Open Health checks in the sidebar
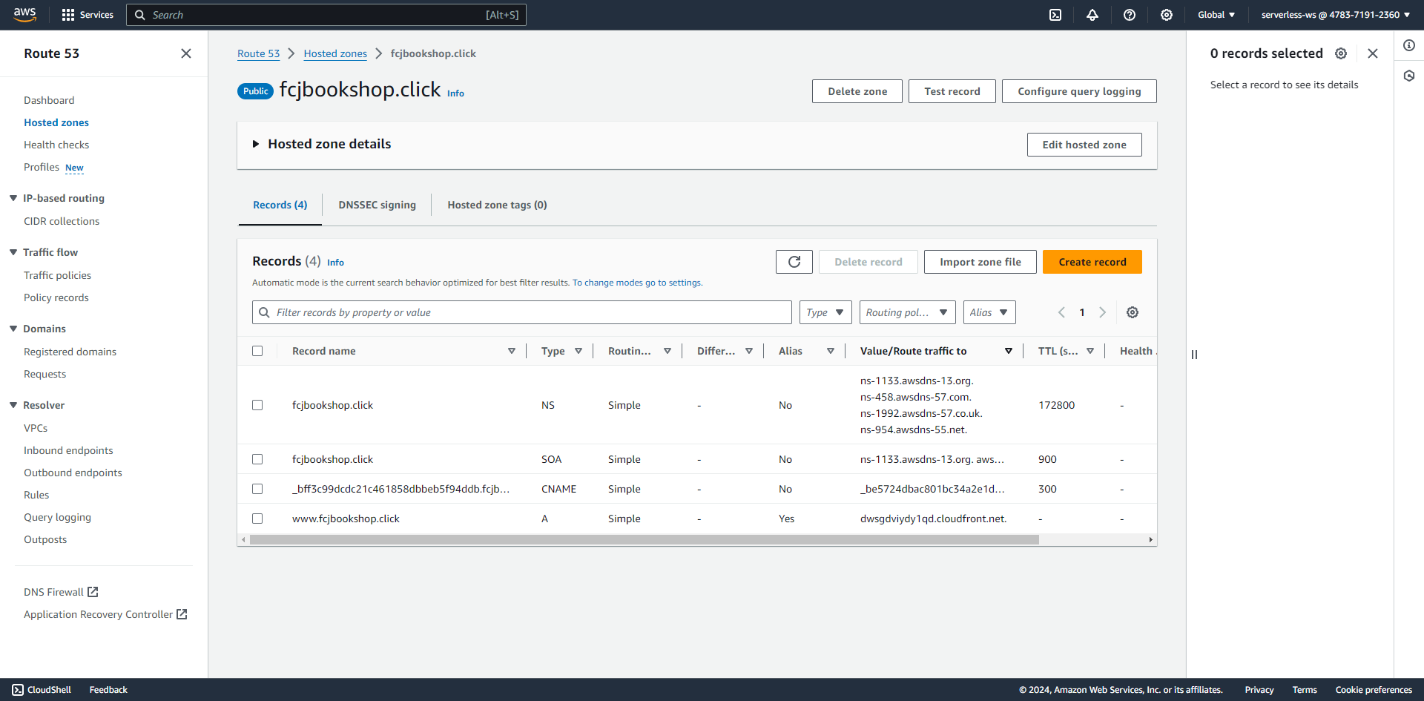 [56, 145]
